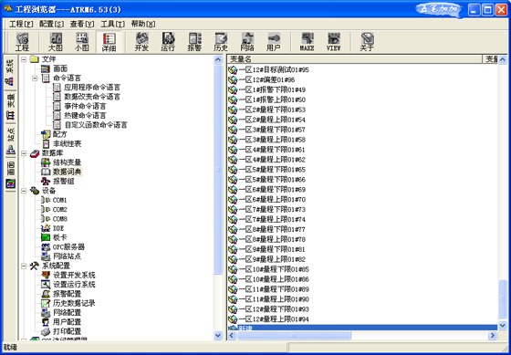Collapse the 数据库 tree node
The height and width of the screenshot is (355, 511).
point(24,153)
